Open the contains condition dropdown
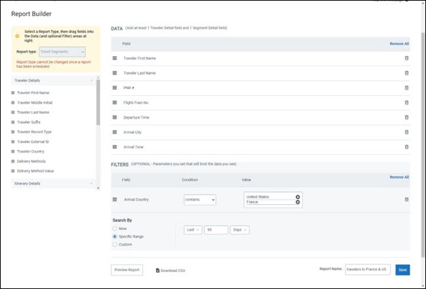This screenshot has width=426, height=289. pos(199,199)
